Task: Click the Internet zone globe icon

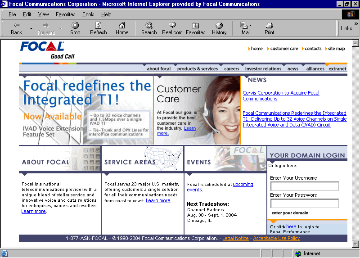Action: (298, 253)
